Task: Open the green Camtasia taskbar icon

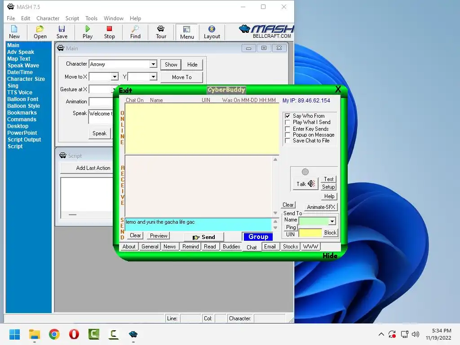Action: click(94, 334)
